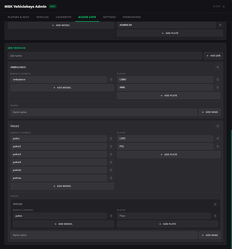Screen dimensions: 232x249
Task: Remove the police2 model entry
Action: (111, 146)
